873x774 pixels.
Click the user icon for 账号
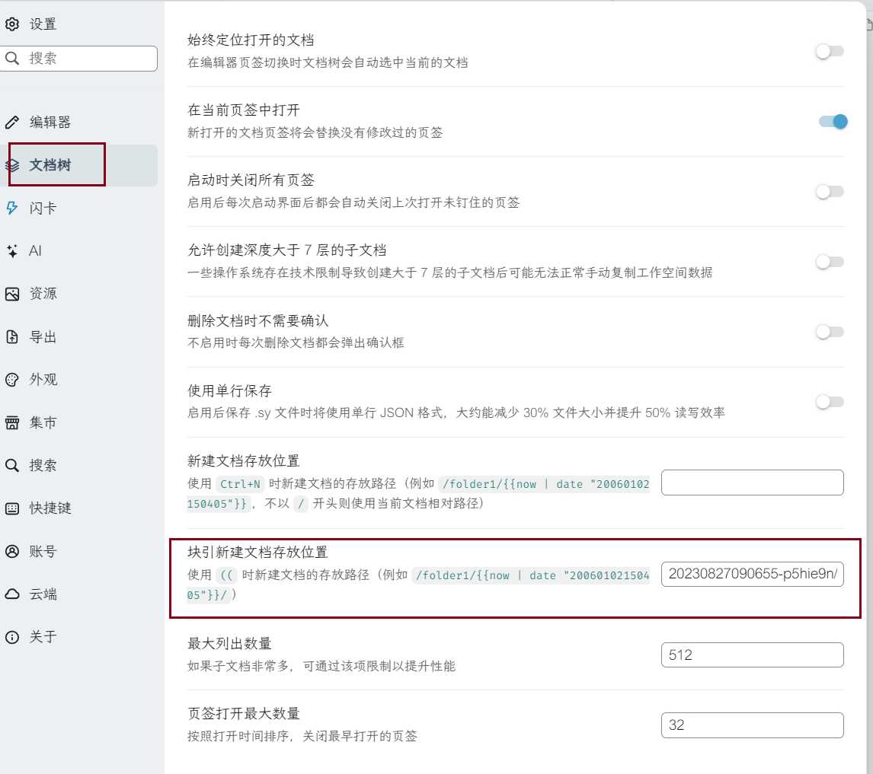[x=12, y=551]
